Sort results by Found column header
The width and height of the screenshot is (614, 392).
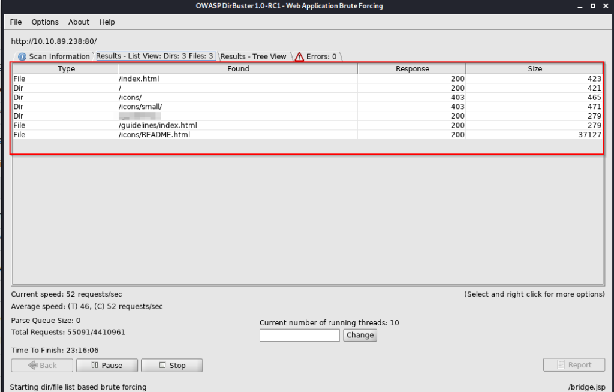(x=238, y=69)
